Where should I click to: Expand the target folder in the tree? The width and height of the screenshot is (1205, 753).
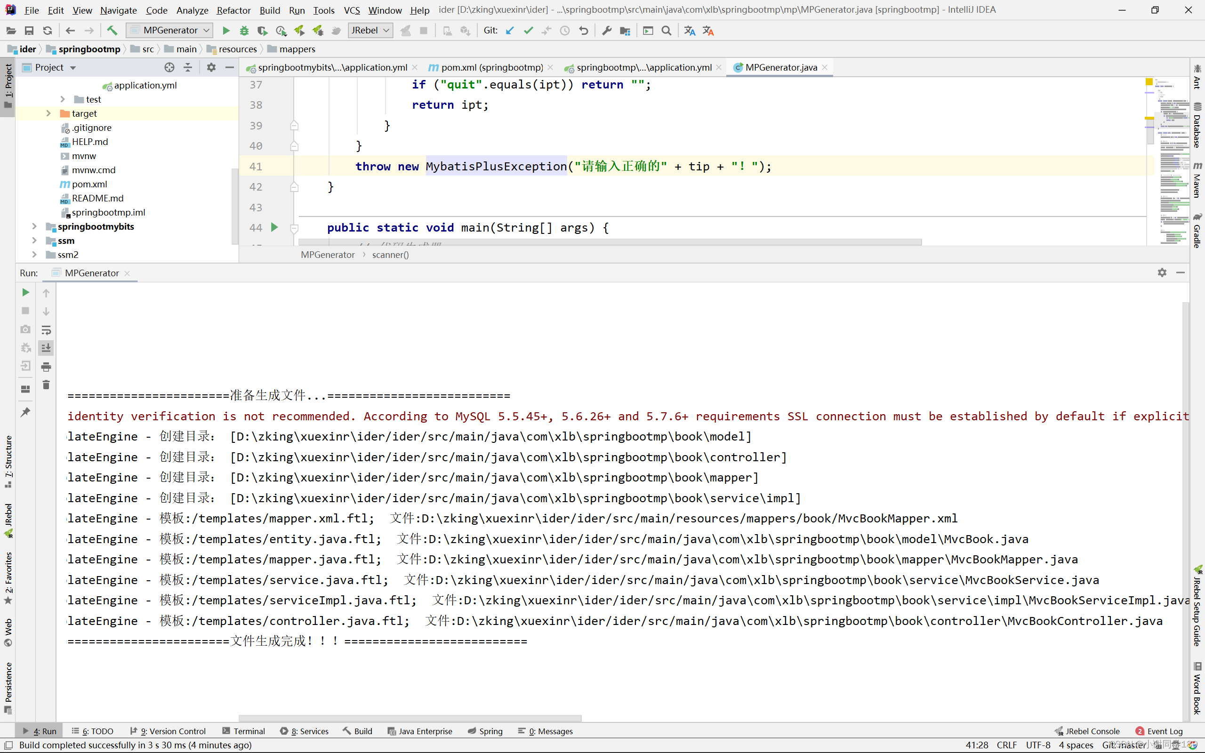tap(48, 113)
